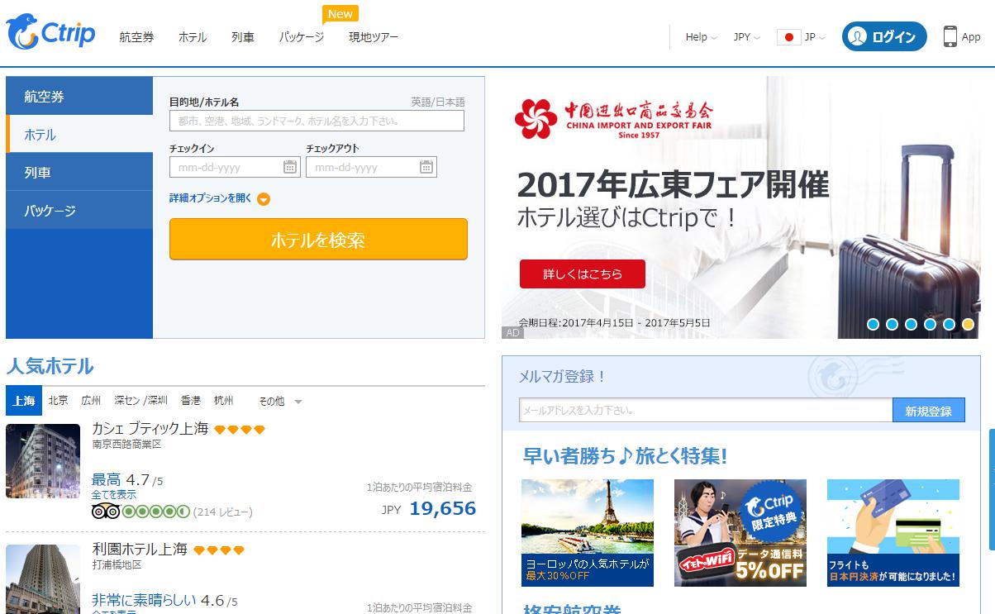This screenshot has width=995, height=614.
Task: Open the WiFi 5% OFF promo image
Action: point(740,532)
